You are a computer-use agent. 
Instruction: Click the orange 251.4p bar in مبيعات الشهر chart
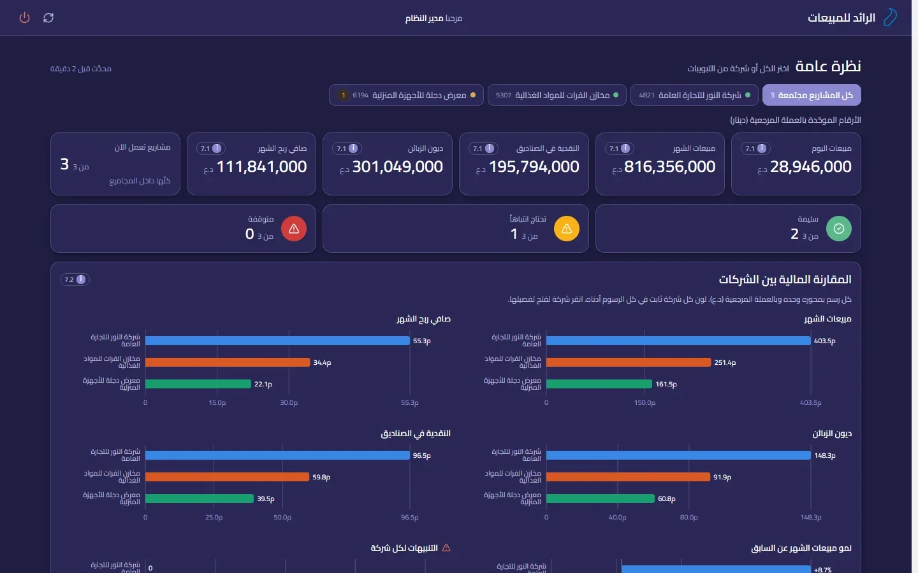pos(629,362)
